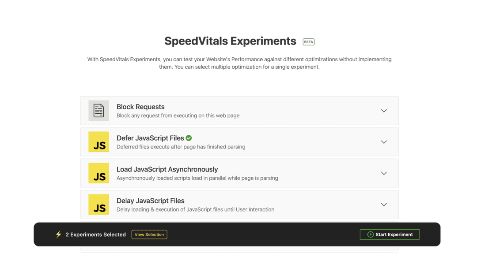
Task: Select the JS icon for Load JavaScript Asynchronously
Action: (98, 173)
